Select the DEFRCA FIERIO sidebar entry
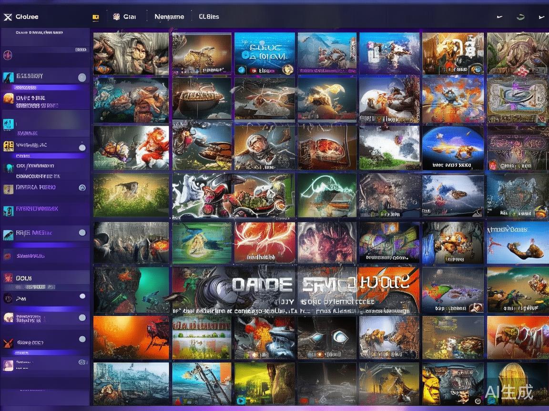Viewport: 549px width, 411px height. (x=36, y=187)
